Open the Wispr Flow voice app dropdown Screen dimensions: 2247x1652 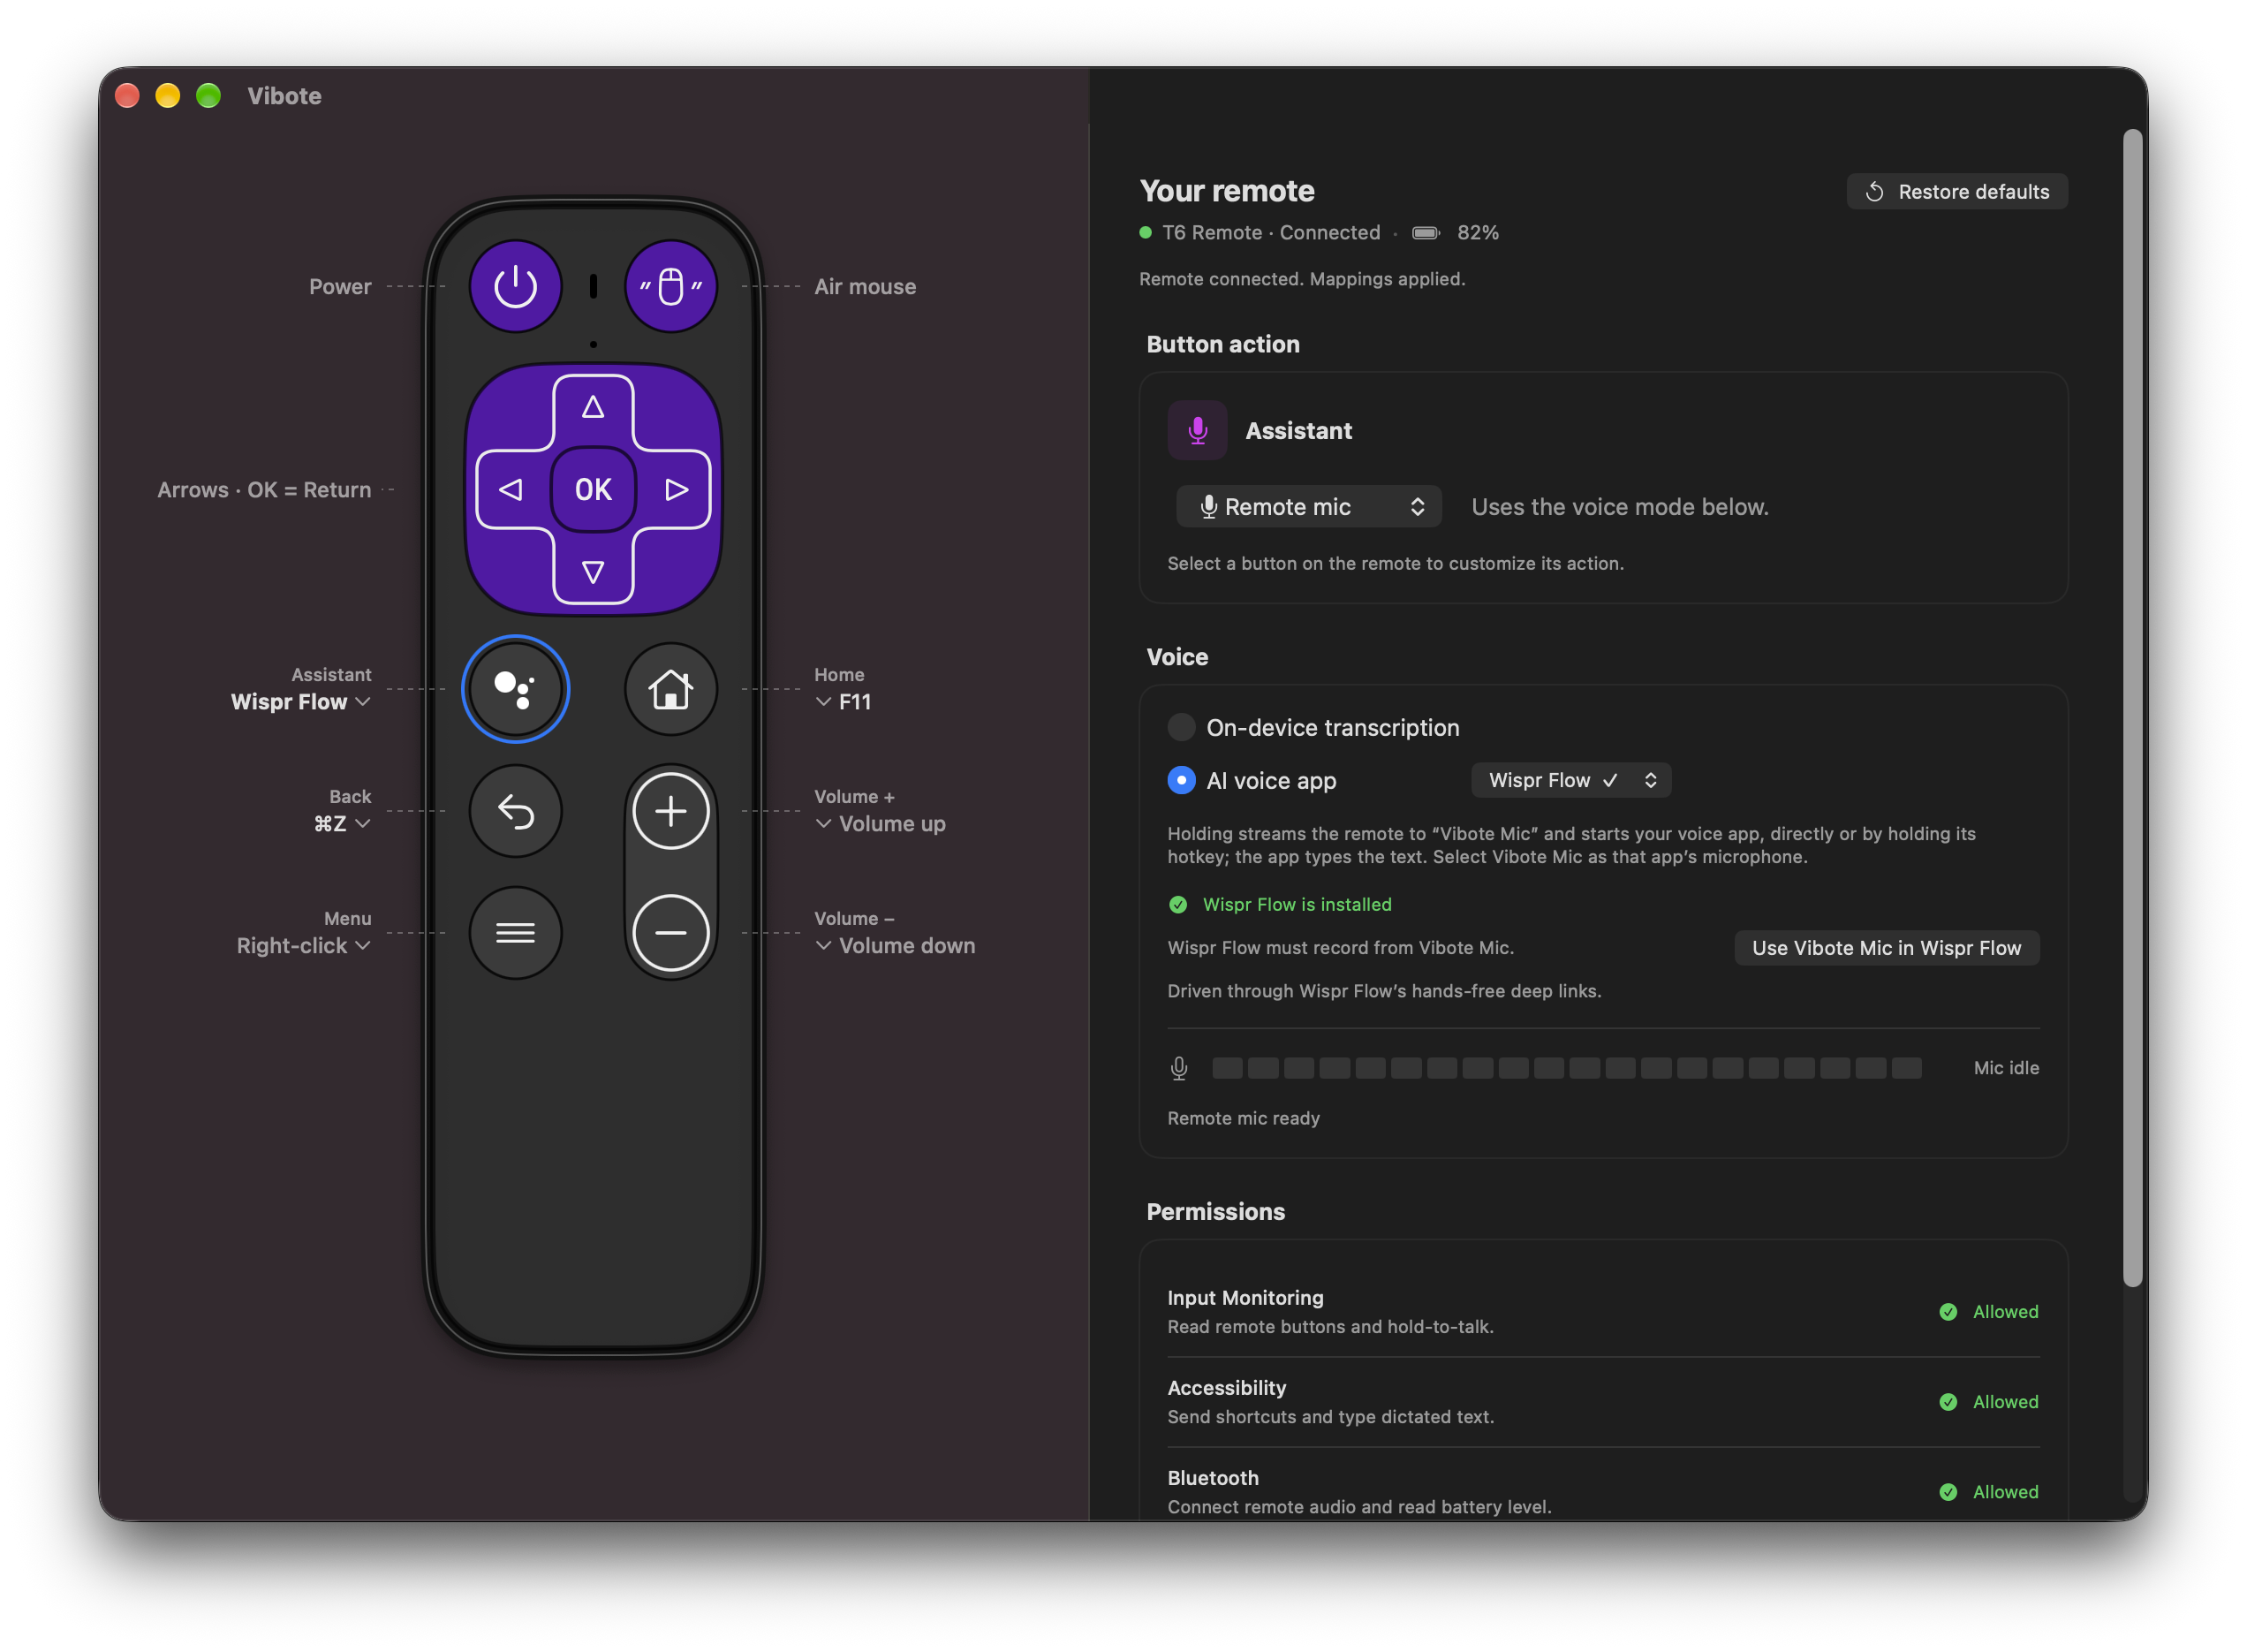pos(1571,780)
